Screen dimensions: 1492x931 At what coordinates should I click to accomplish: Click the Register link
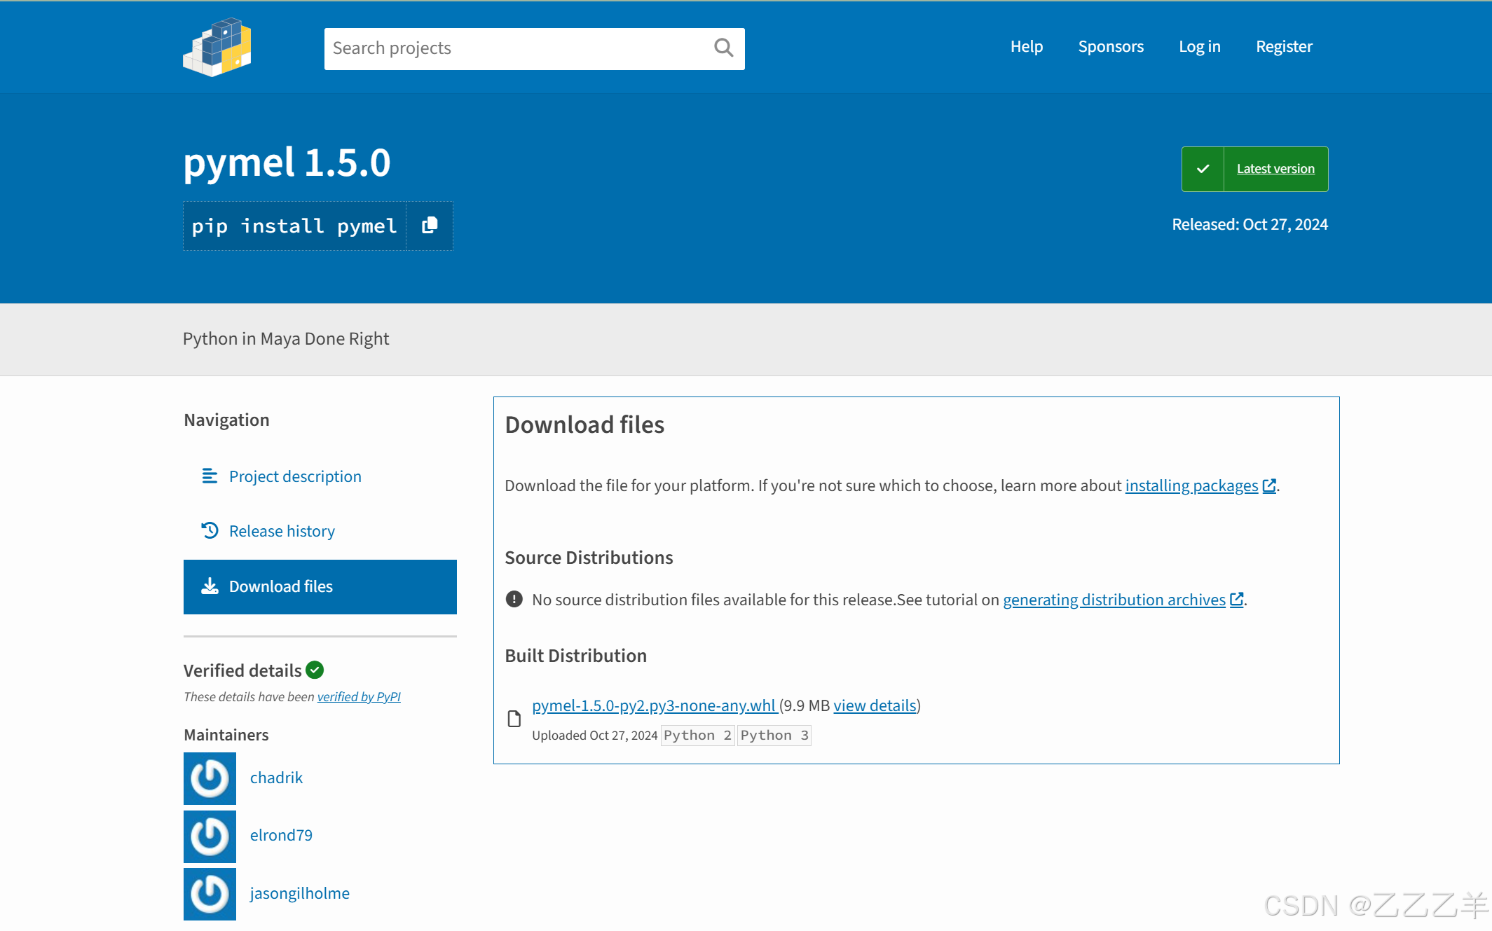[x=1283, y=47]
